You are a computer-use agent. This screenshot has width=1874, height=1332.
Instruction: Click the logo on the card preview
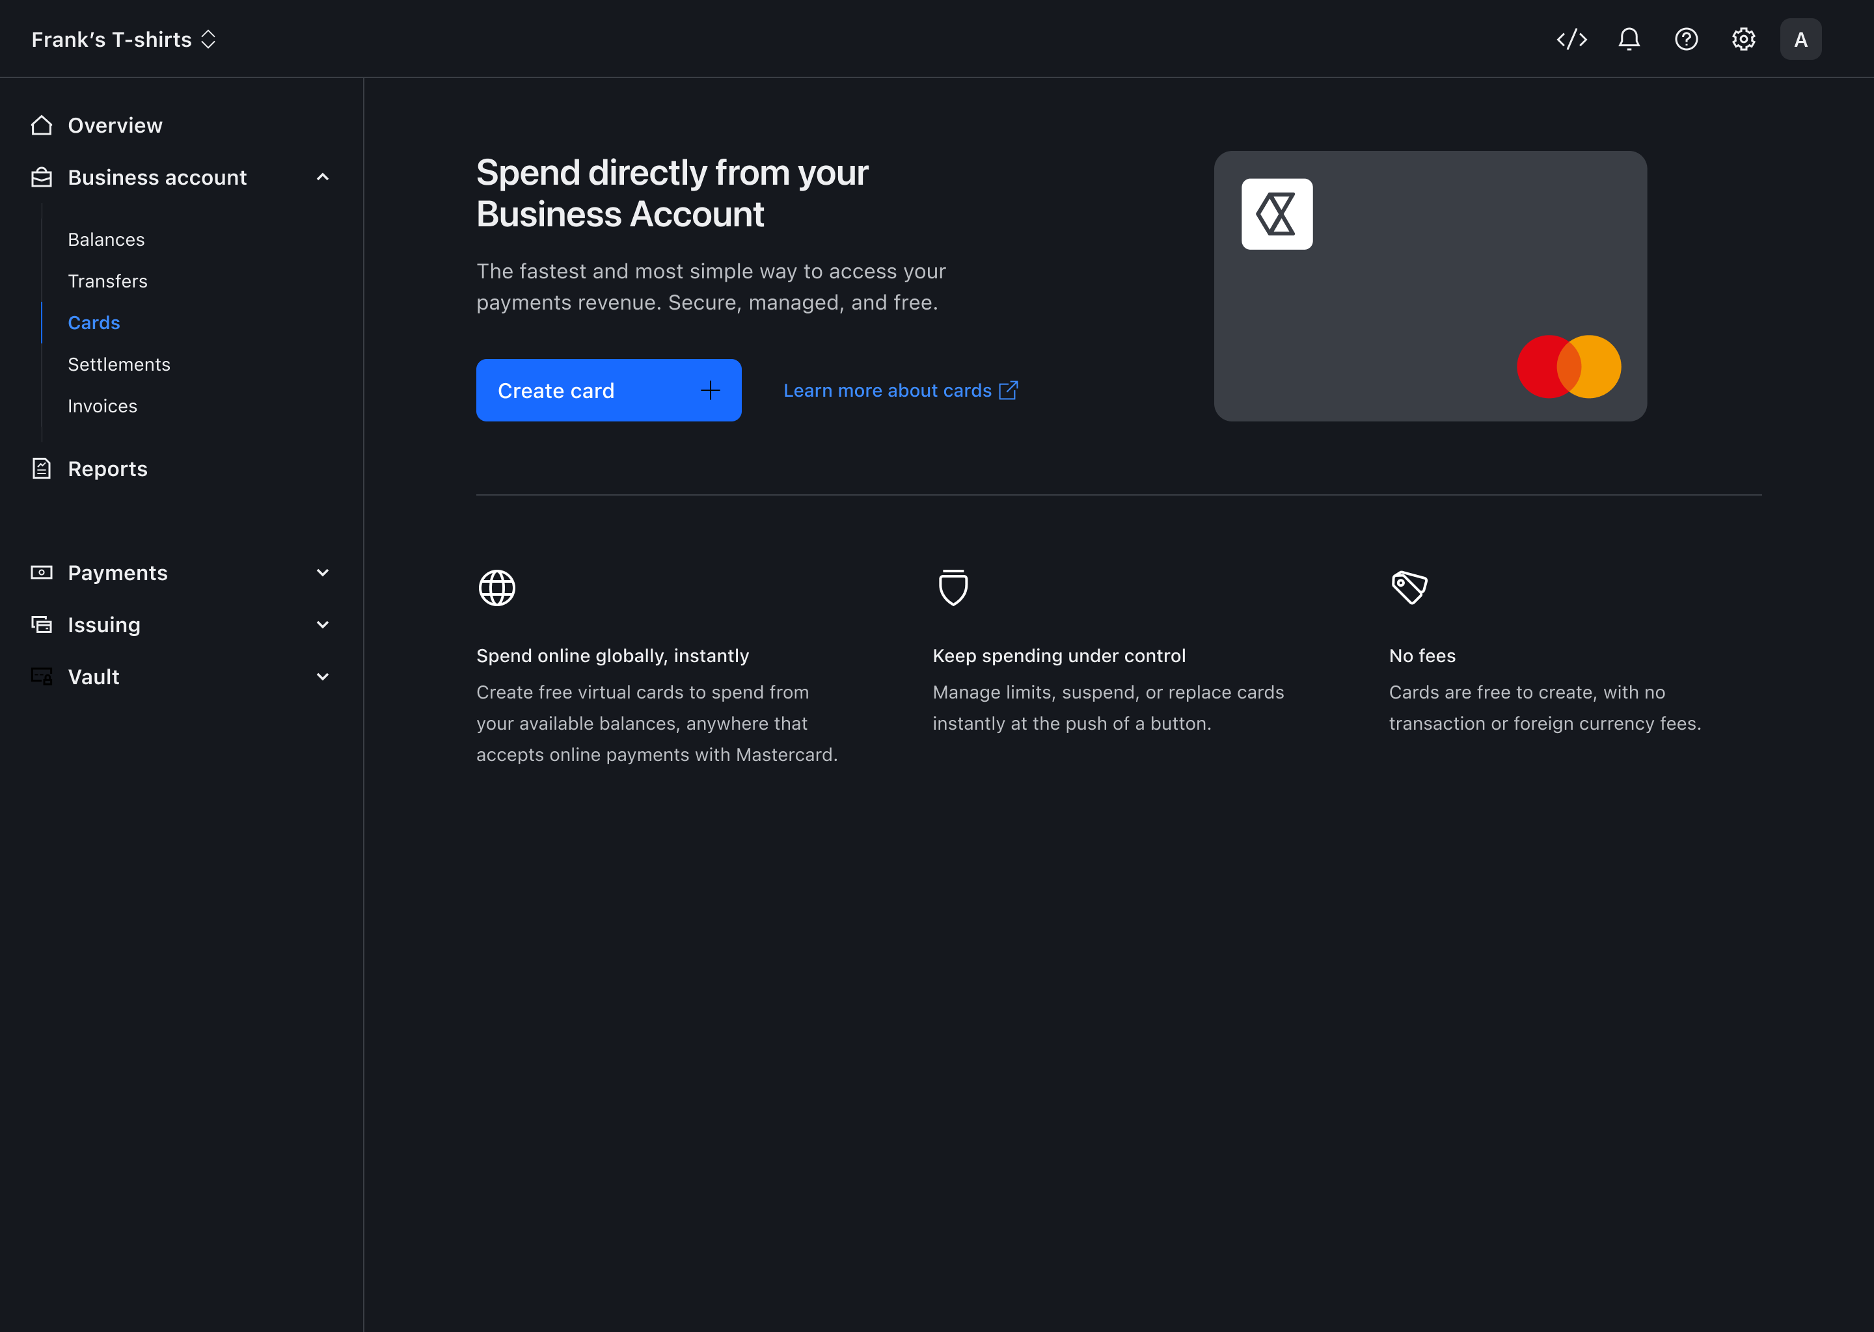(x=1277, y=214)
